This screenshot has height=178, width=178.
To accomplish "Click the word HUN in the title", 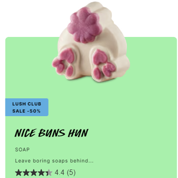I will coord(78,133).
